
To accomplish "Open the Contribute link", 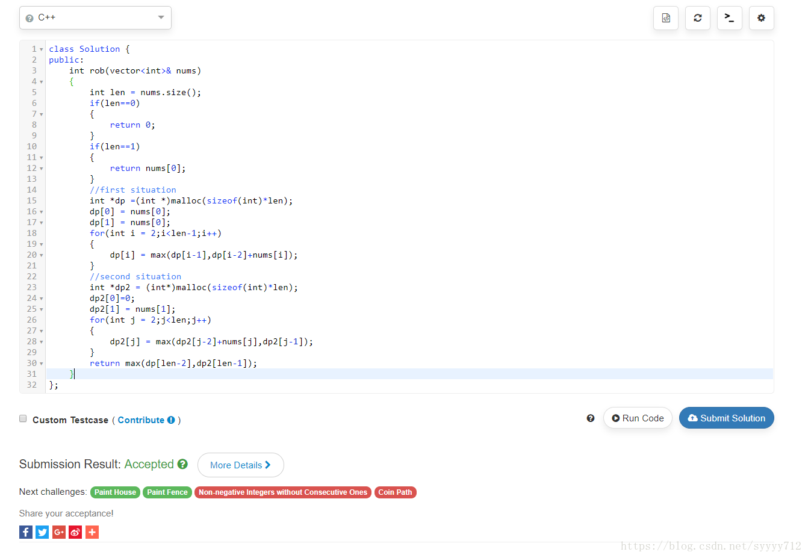I will [x=141, y=420].
